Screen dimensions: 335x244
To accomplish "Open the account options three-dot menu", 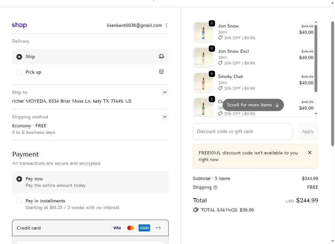I will (166, 26).
